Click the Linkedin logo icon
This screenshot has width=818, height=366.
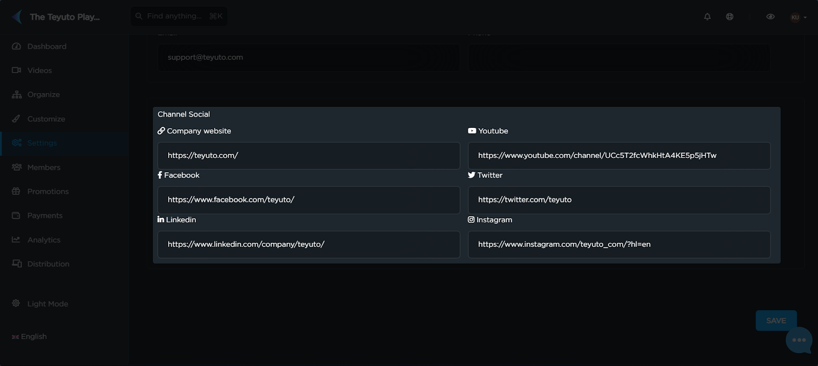[161, 219]
